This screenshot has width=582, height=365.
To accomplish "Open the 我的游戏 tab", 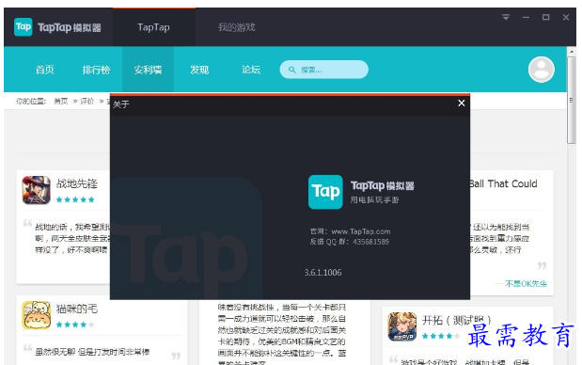I will pyautogui.click(x=237, y=27).
